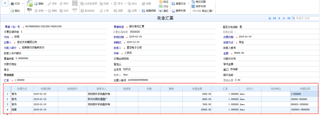Click the 换票 exchange bill icon
The height and width of the screenshot is (115, 320).
144,4
